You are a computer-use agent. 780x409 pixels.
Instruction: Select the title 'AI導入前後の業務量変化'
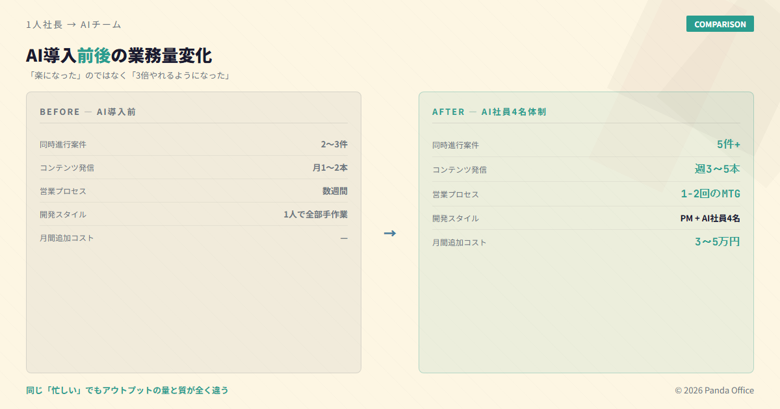(x=118, y=56)
